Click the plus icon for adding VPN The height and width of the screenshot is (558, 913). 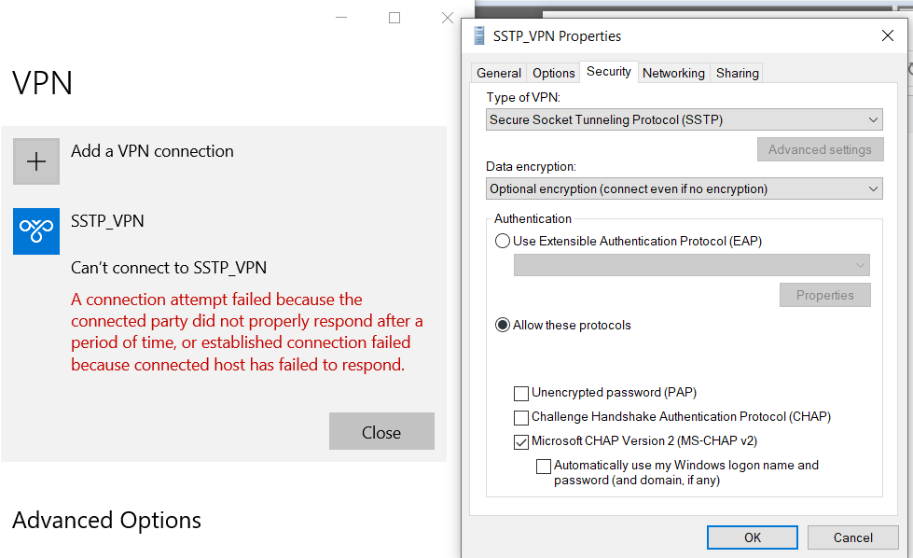(36, 161)
